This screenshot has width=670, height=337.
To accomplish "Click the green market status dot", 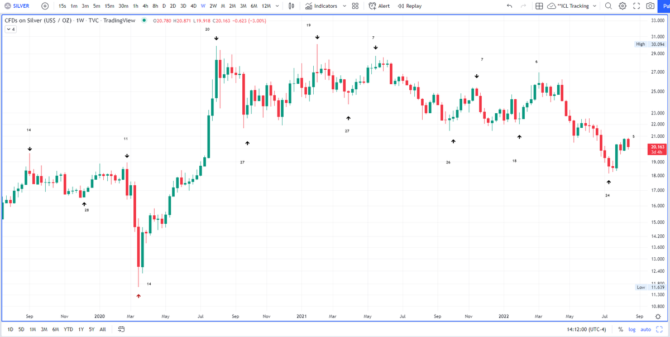I will [x=145, y=21].
